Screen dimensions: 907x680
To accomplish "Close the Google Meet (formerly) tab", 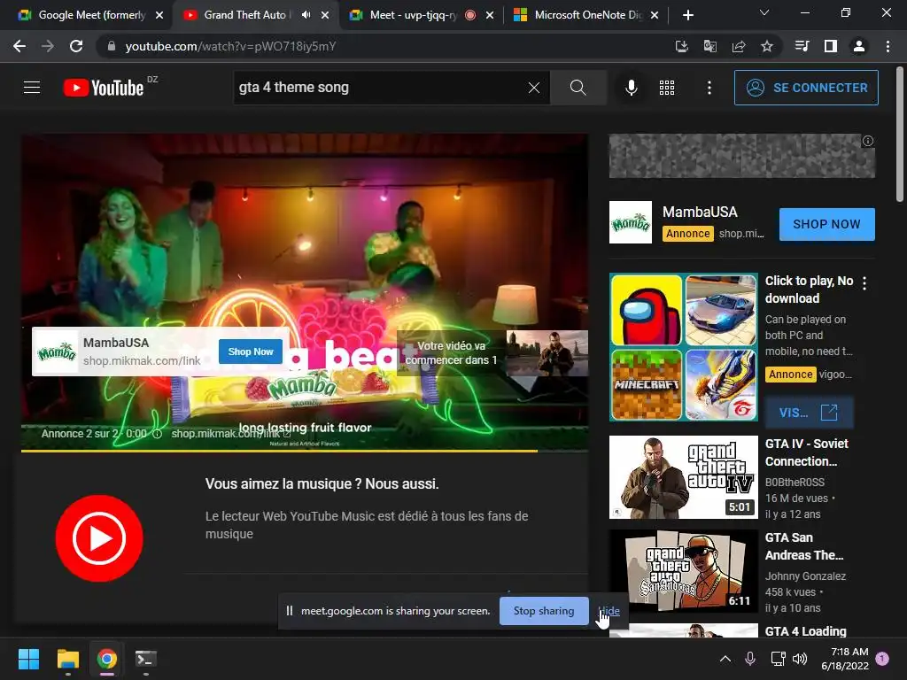I will 159,15.
